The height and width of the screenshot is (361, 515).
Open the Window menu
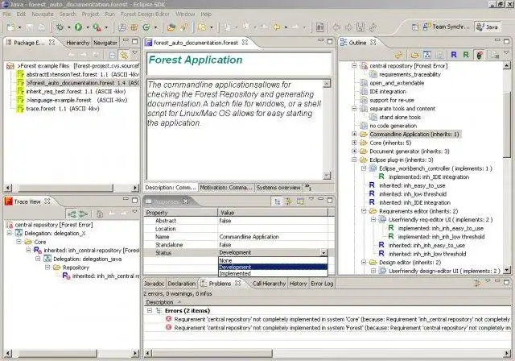(185, 14)
